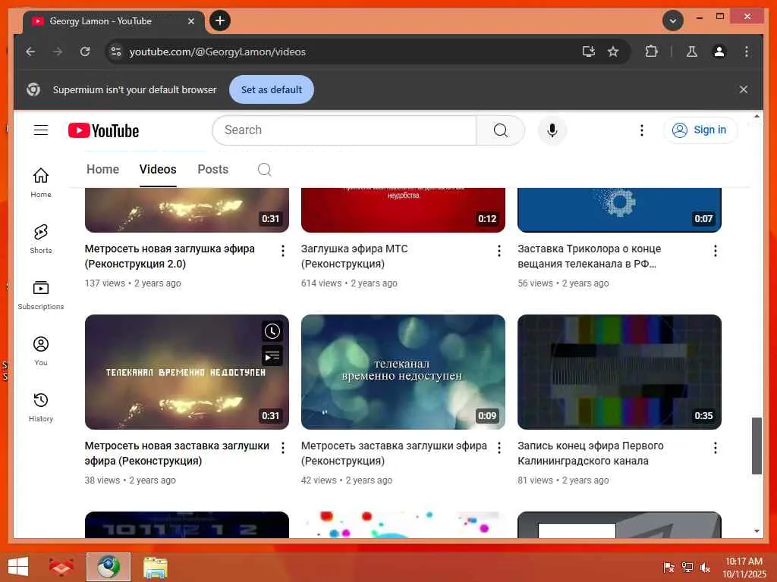This screenshot has height=582, width=777.
Task: Open options for Заглушка эфира МТС video
Action: coord(499,251)
